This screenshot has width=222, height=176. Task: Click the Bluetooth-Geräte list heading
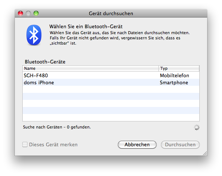[x=45, y=62]
